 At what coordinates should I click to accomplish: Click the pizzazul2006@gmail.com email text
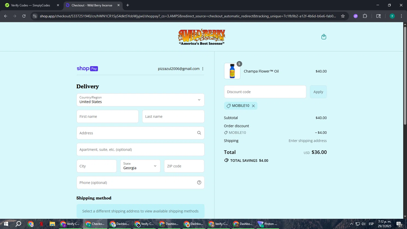pos(179,69)
